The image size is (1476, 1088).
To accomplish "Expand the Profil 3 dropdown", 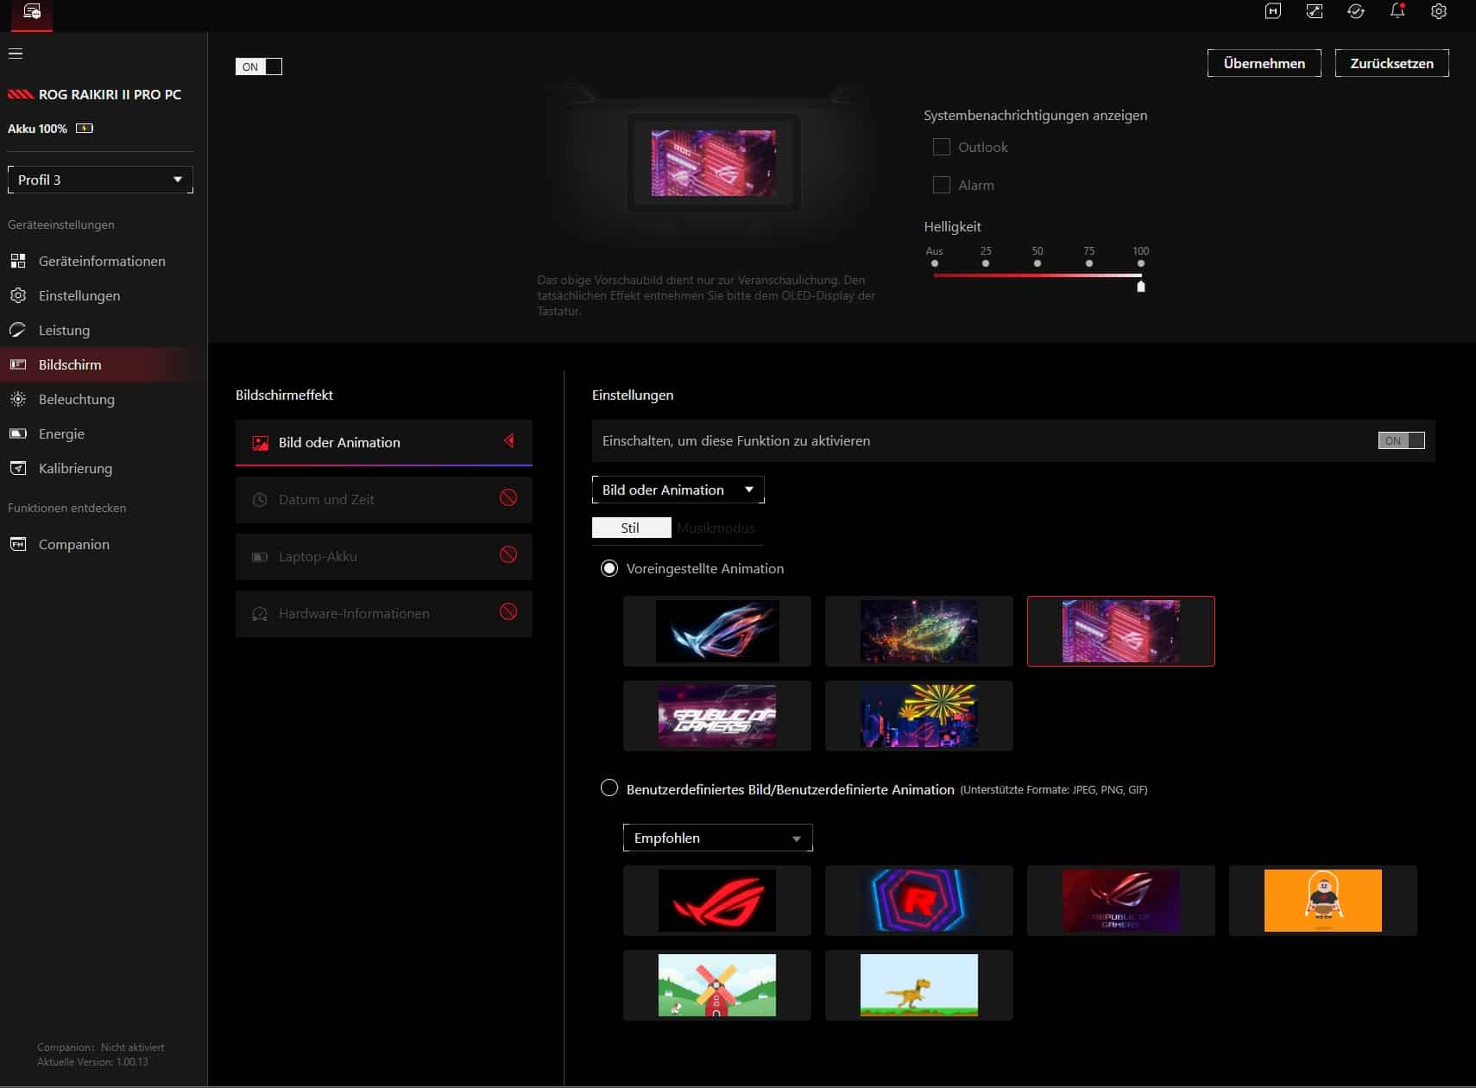I will [100, 180].
